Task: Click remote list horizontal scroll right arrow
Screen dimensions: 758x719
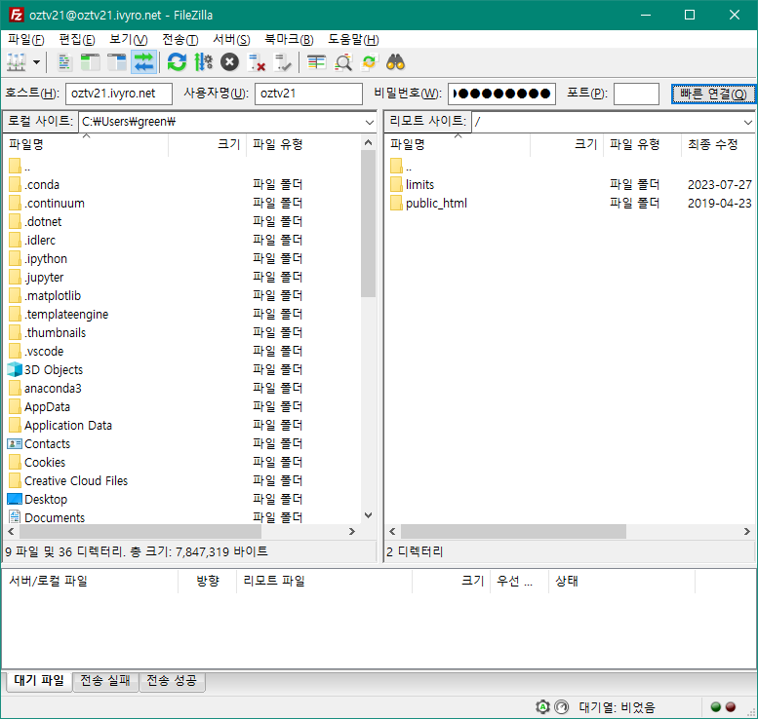Action: (747, 532)
